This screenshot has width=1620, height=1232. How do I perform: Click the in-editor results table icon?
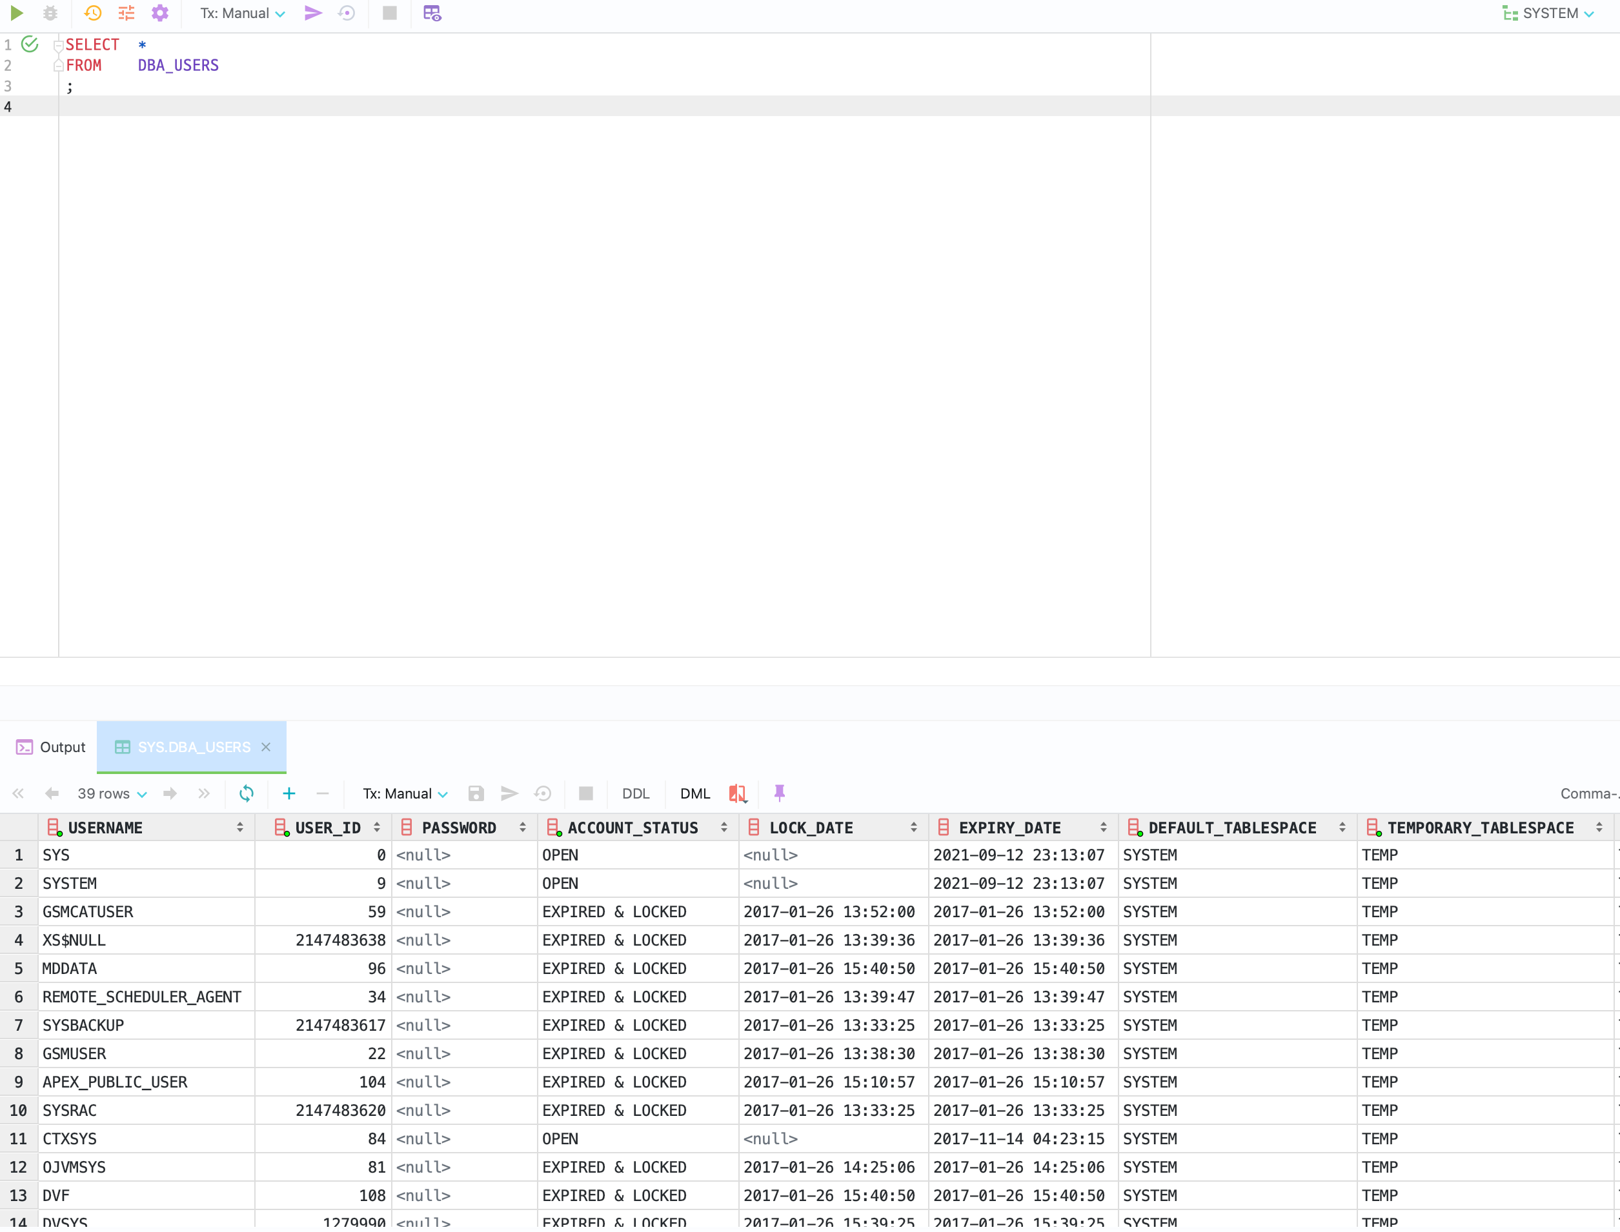click(432, 13)
